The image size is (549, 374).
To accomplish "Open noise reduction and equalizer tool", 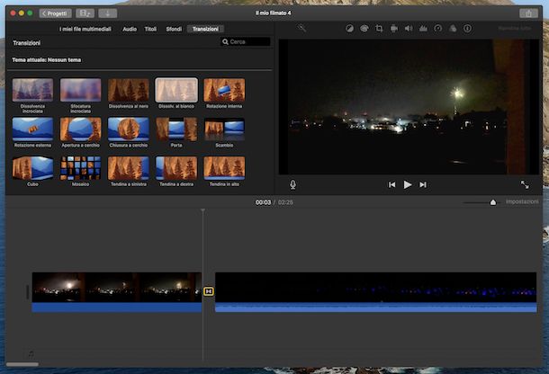I will click(423, 29).
